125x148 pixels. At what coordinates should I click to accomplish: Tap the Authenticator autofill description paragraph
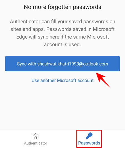(62, 33)
